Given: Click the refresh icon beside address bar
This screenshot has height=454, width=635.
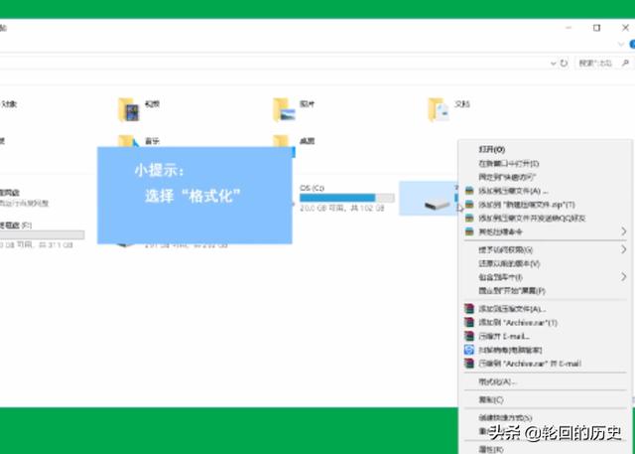Looking at the screenshot, I should [564, 63].
